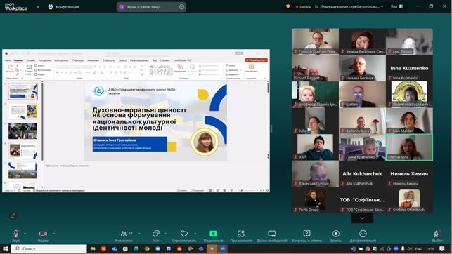Switch input language via ENG indicator
The width and height of the screenshot is (452, 254).
[x=419, y=249]
